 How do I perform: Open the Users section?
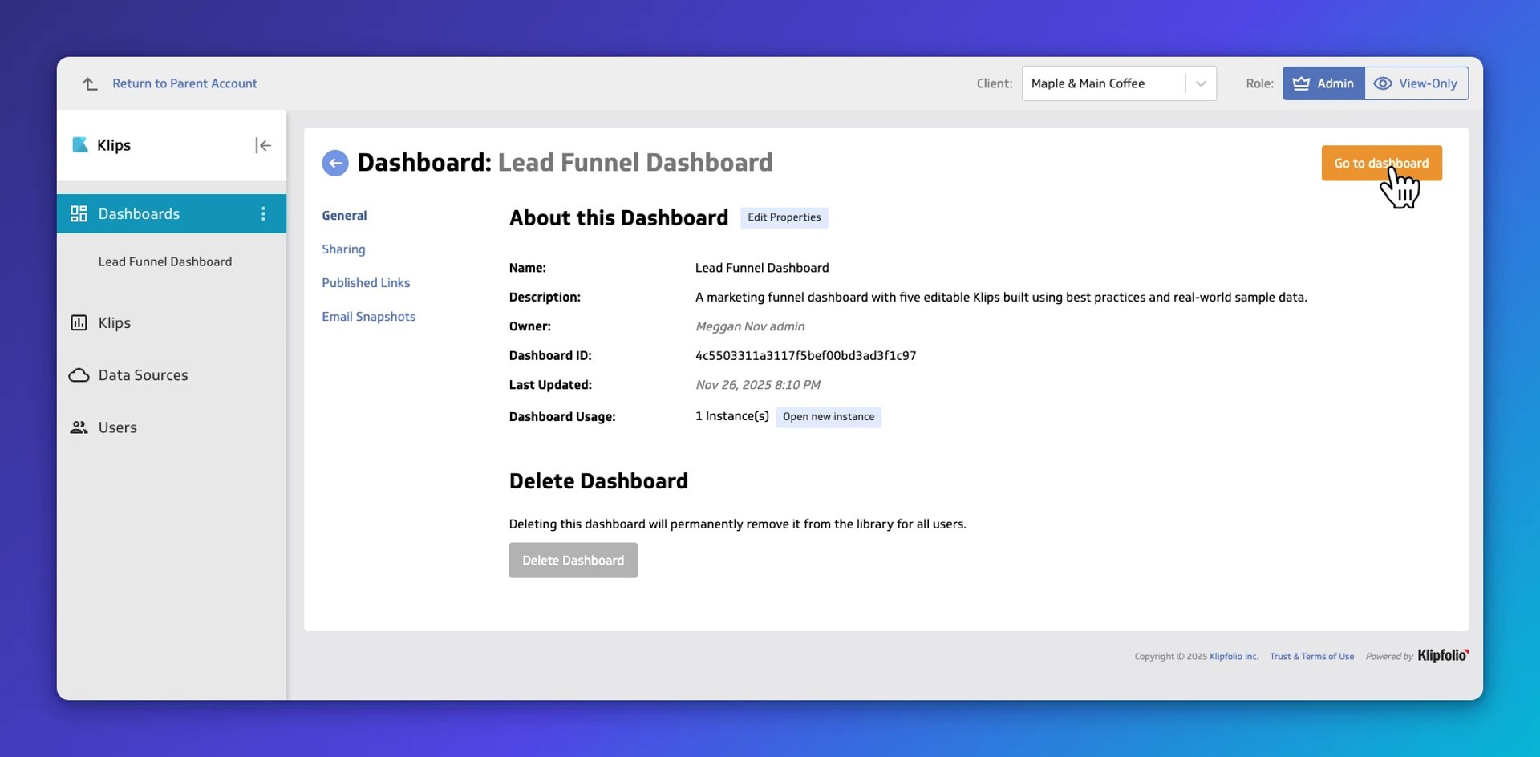coord(117,427)
